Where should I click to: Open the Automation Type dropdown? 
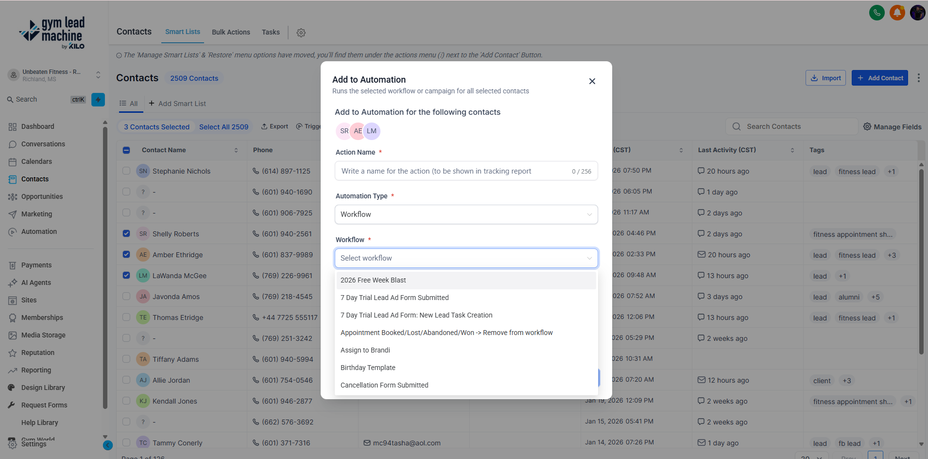tap(466, 214)
